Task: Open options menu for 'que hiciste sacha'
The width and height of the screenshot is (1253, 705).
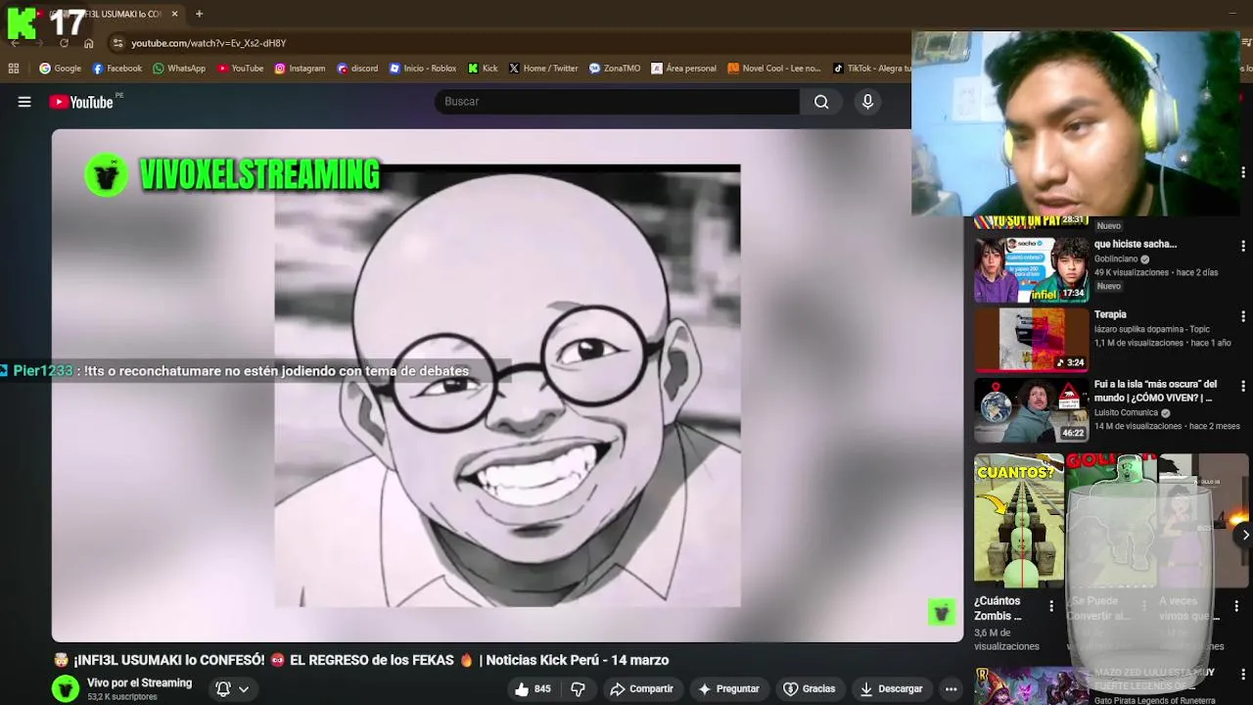Action: (1243, 246)
